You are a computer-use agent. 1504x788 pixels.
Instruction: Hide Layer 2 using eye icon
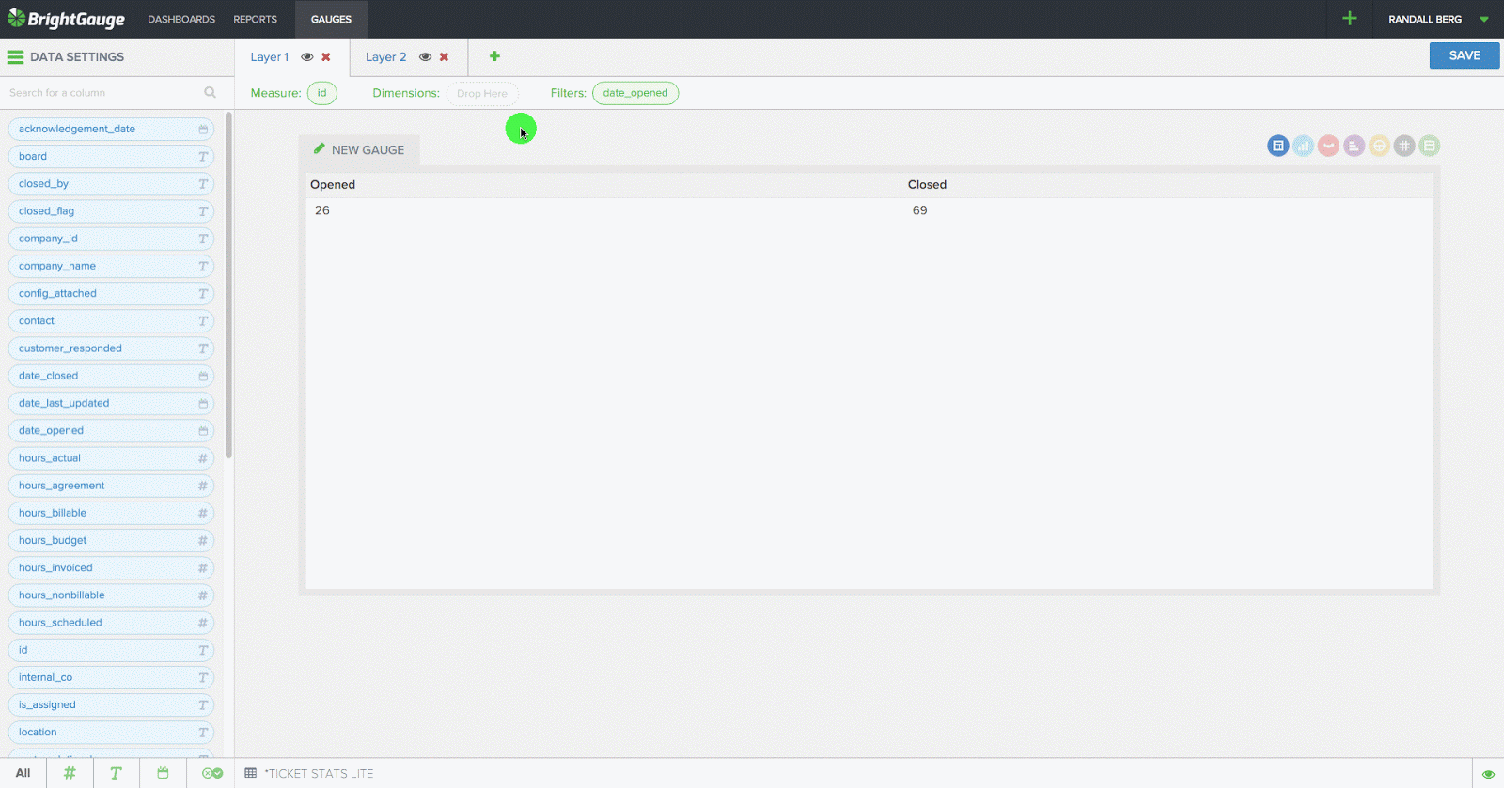(x=425, y=57)
